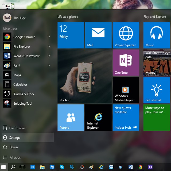Image resolution: width=171 pixels, height=171 pixels.
Task: Switch to Google Chrome on the taskbar
Action: pos(141,167)
